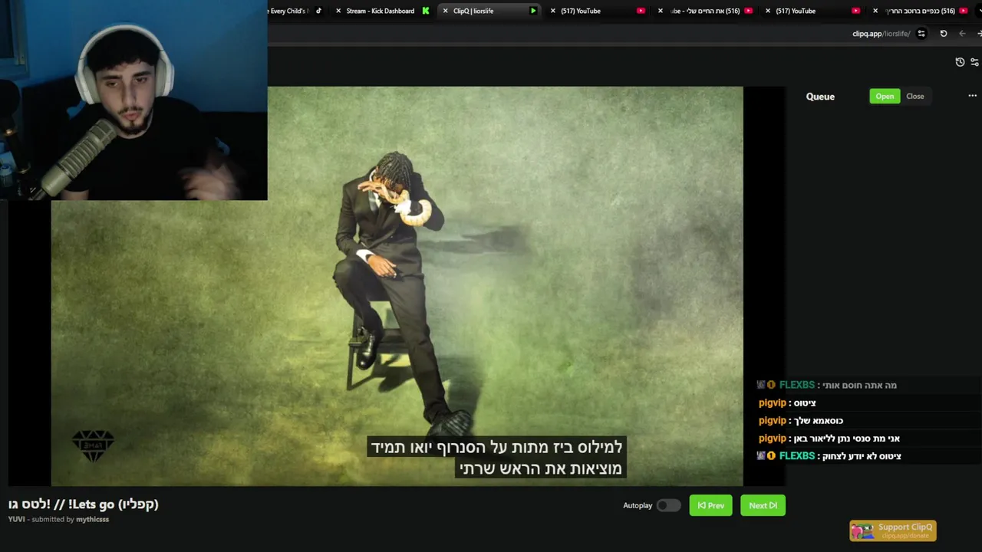Open the (516) כנפיים ברוטב tab
Screen dimensions: 982x552
click(x=919, y=11)
